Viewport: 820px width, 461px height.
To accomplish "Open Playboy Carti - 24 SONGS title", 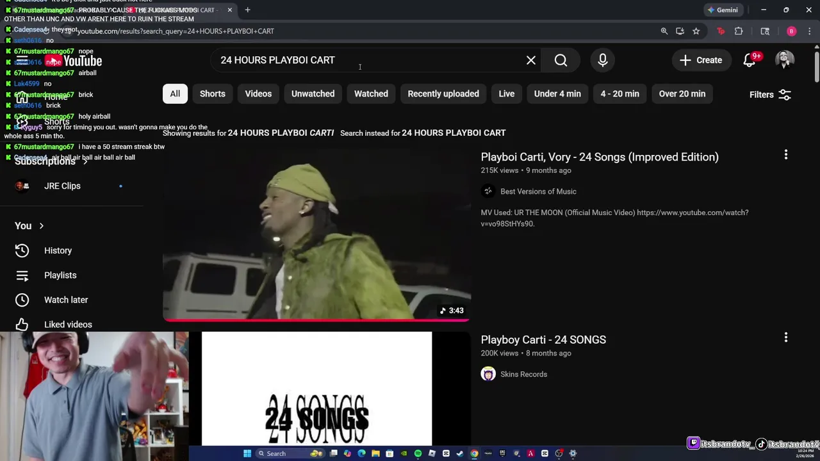I will tap(543, 339).
